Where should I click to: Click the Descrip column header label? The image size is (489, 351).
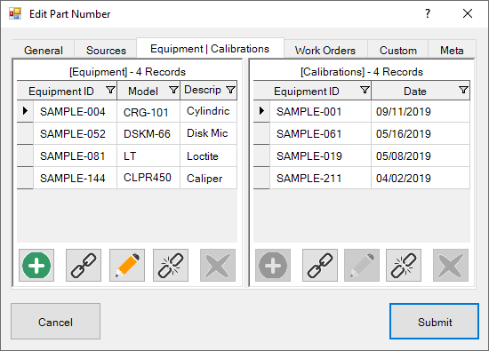(x=203, y=90)
